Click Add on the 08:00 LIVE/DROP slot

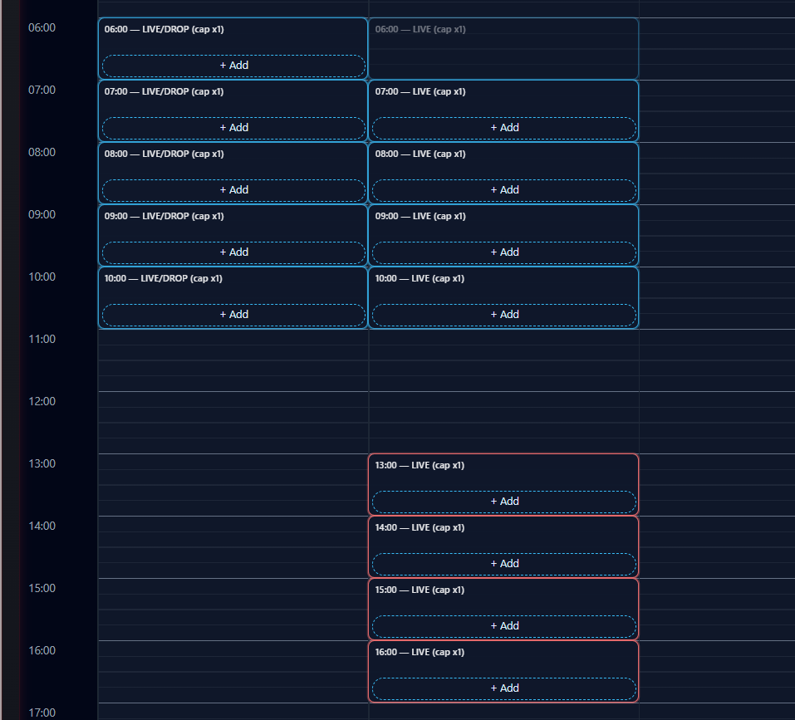pyautogui.click(x=233, y=189)
